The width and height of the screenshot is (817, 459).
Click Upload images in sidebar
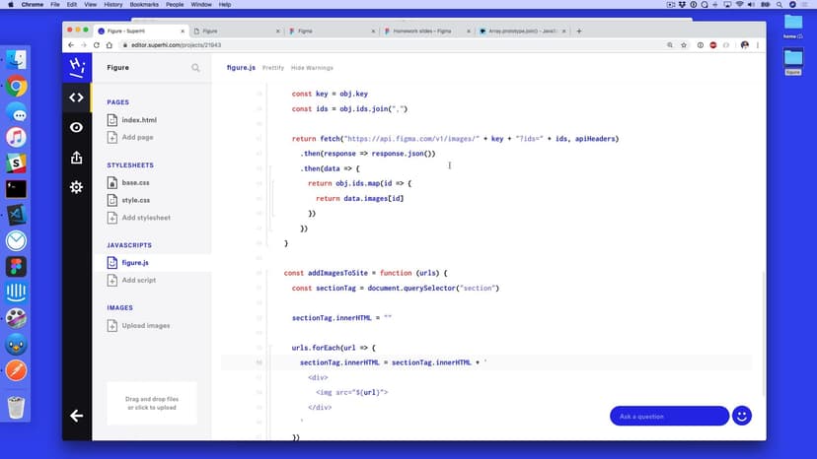pyautogui.click(x=145, y=325)
